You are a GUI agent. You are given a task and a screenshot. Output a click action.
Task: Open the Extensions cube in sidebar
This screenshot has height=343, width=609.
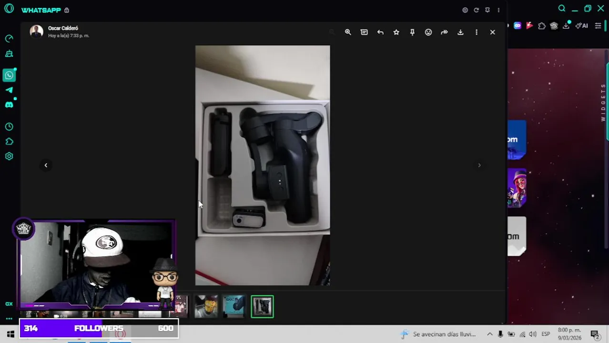point(9,141)
